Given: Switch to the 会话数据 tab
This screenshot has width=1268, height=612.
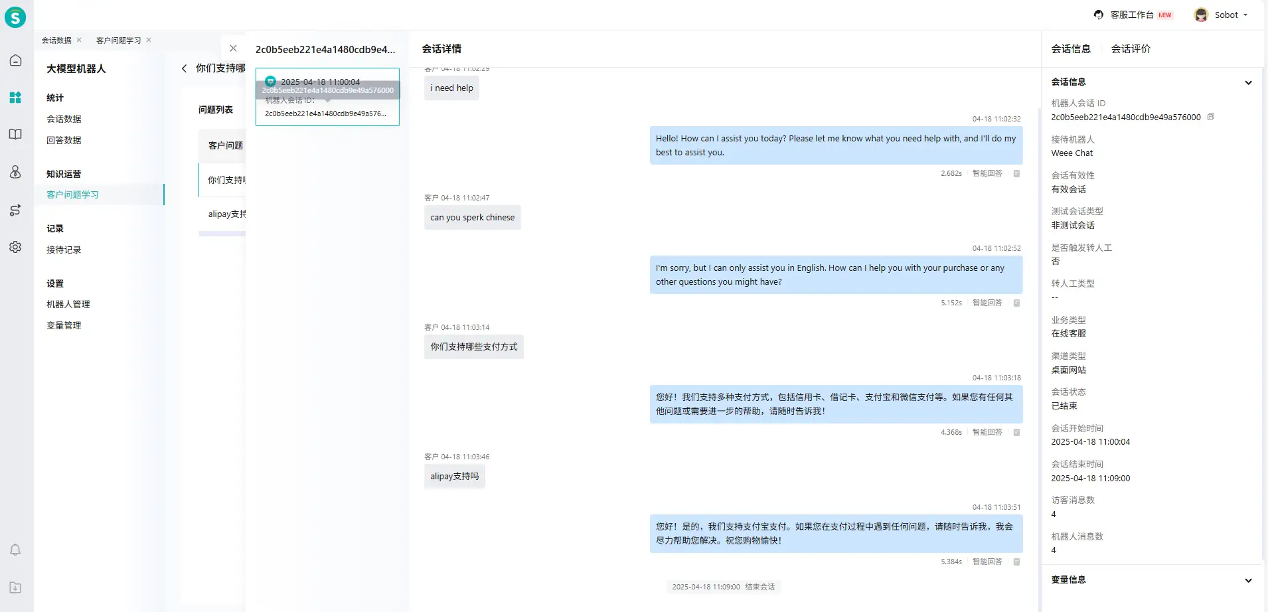Looking at the screenshot, I should [x=56, y=40].
